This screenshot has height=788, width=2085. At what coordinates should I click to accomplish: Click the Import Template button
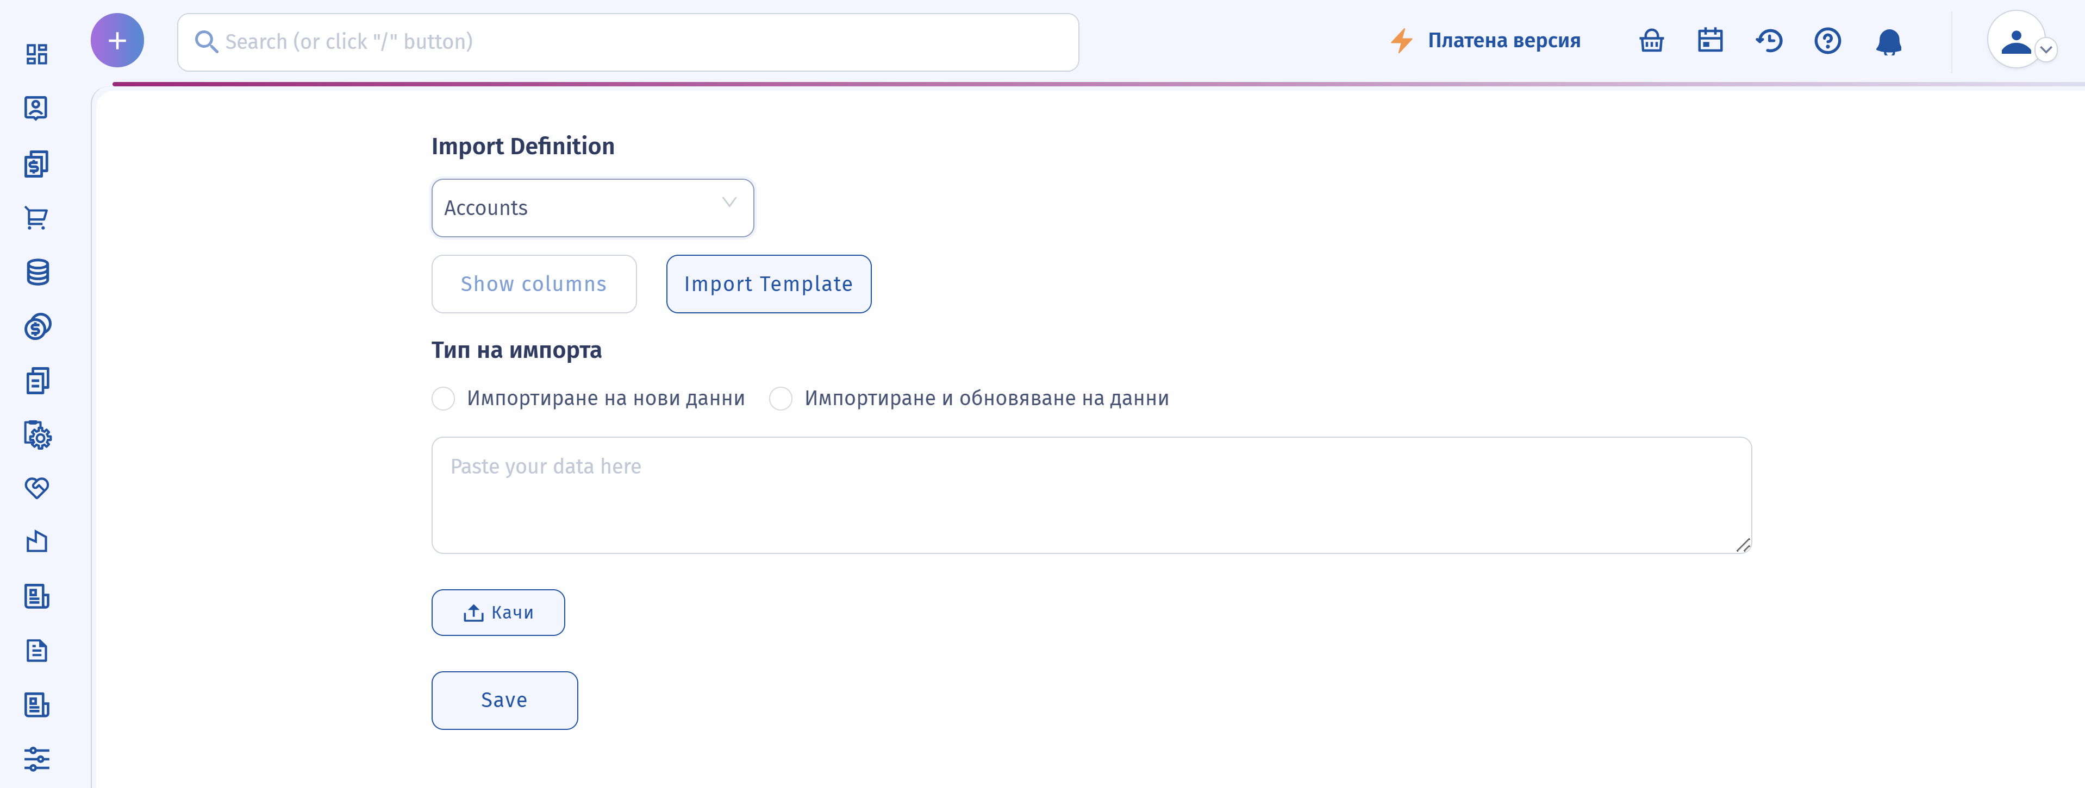click(x=769, y=284)
